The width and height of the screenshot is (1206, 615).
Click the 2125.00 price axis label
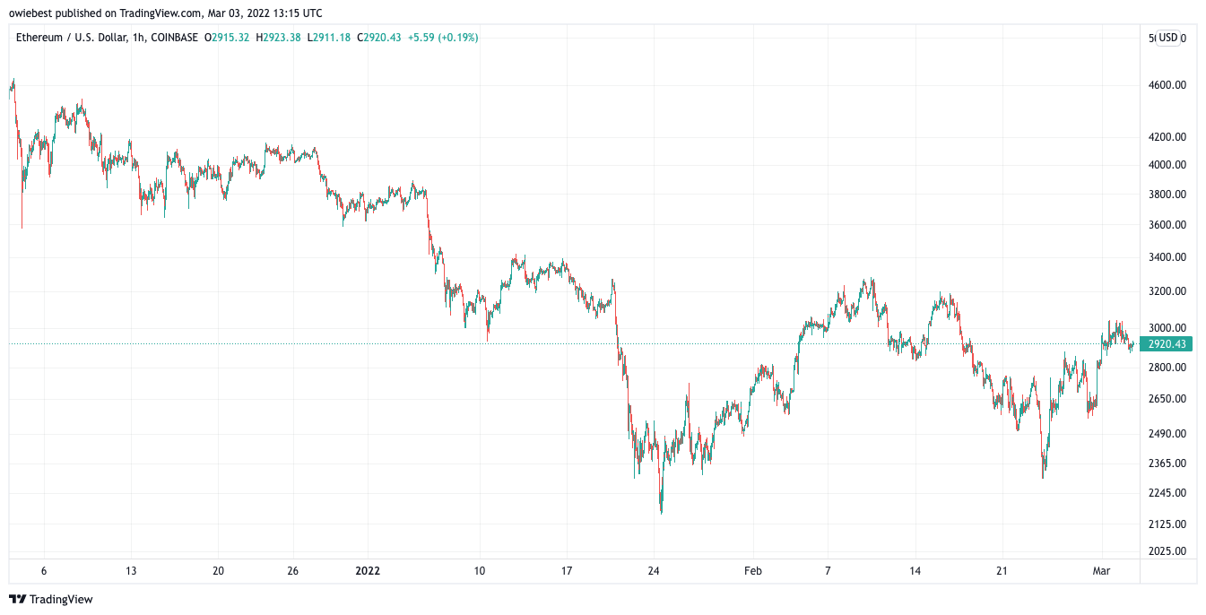pyautogui.click(x=1167, y=524)
